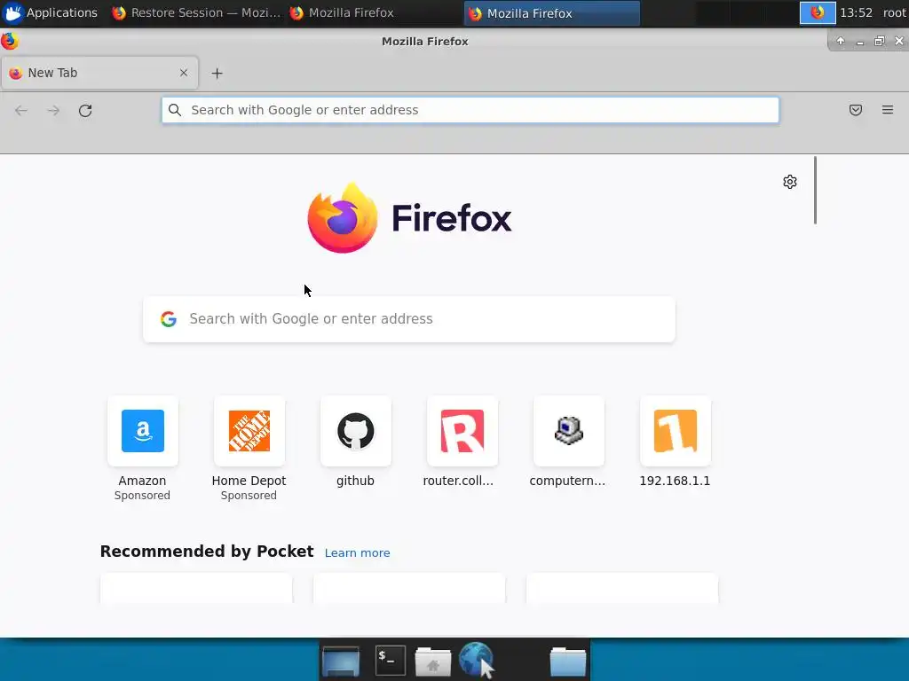Launch the terminal from the dock
The width and height of the screenshot is (909, 681).
391,660
